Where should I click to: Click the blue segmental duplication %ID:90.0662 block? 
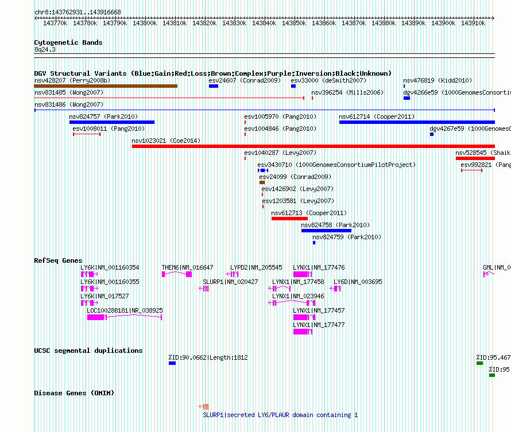click(172, 363)
